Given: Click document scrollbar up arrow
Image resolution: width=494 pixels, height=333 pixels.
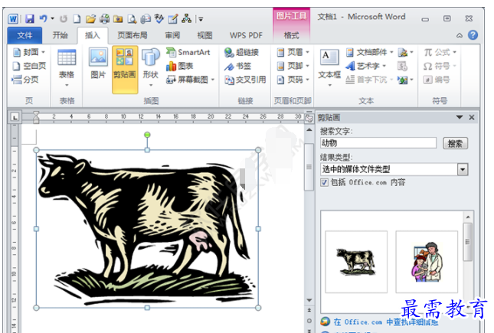Looking at the screenshot, I should click(x=309, y=130).
